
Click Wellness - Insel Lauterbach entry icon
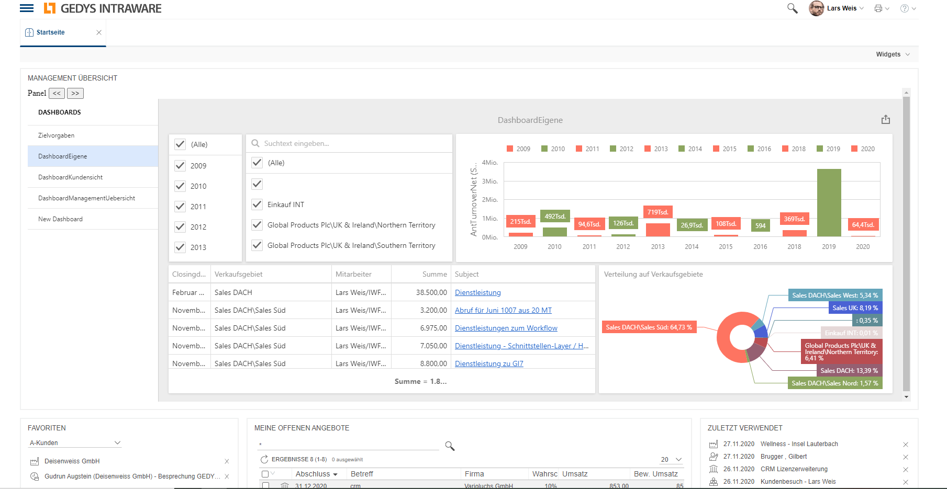tap(714, 444)
